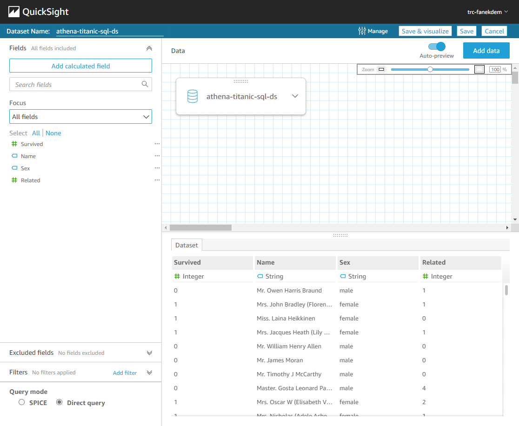This screenshot has height=426, width=519.
Task: Select the Direct query mode
Action: click(x=59, y=402)
